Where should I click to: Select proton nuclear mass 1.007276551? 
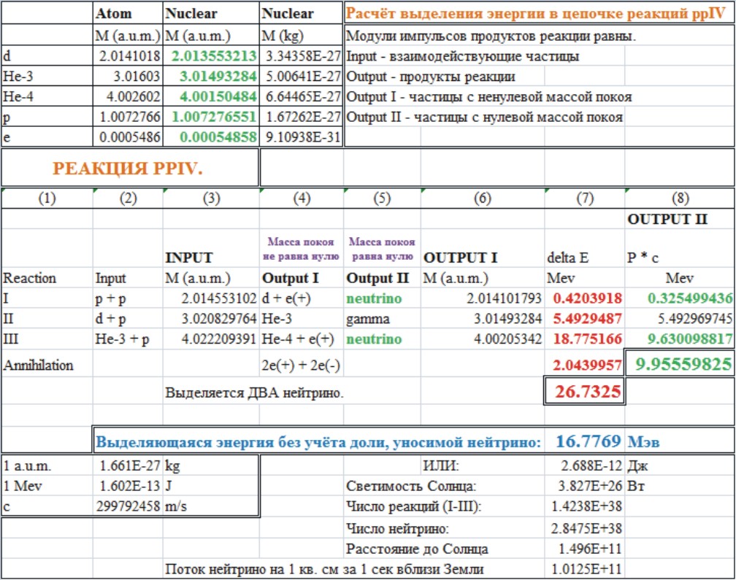point(211,117)
